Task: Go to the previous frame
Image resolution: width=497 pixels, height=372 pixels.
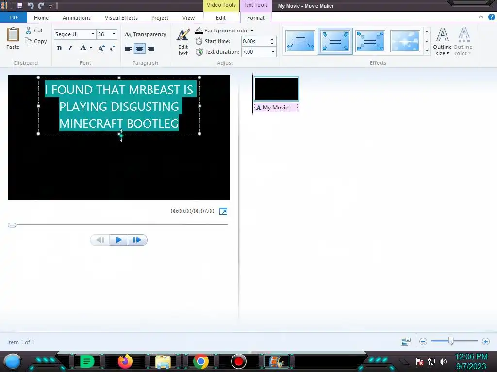Action: (100, 240)
